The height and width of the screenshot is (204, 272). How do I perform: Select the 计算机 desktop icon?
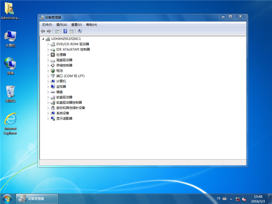pyautogui.click(x=10, y=37)
